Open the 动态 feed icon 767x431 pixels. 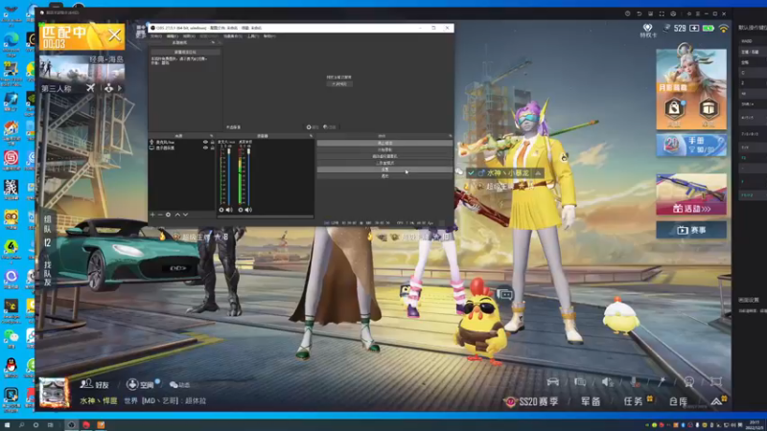tap(179, 385)
